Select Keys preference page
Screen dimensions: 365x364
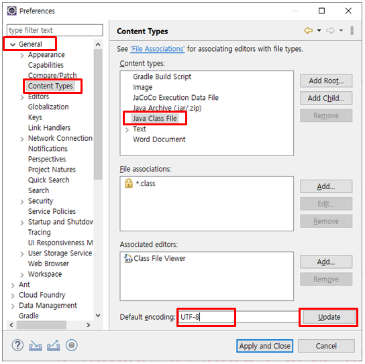click(x=35, y=117)
